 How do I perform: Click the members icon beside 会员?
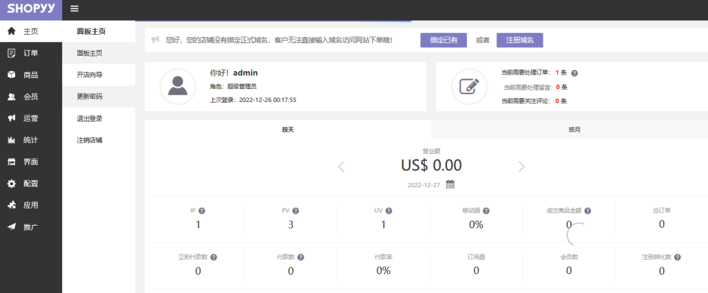point(12,96)
